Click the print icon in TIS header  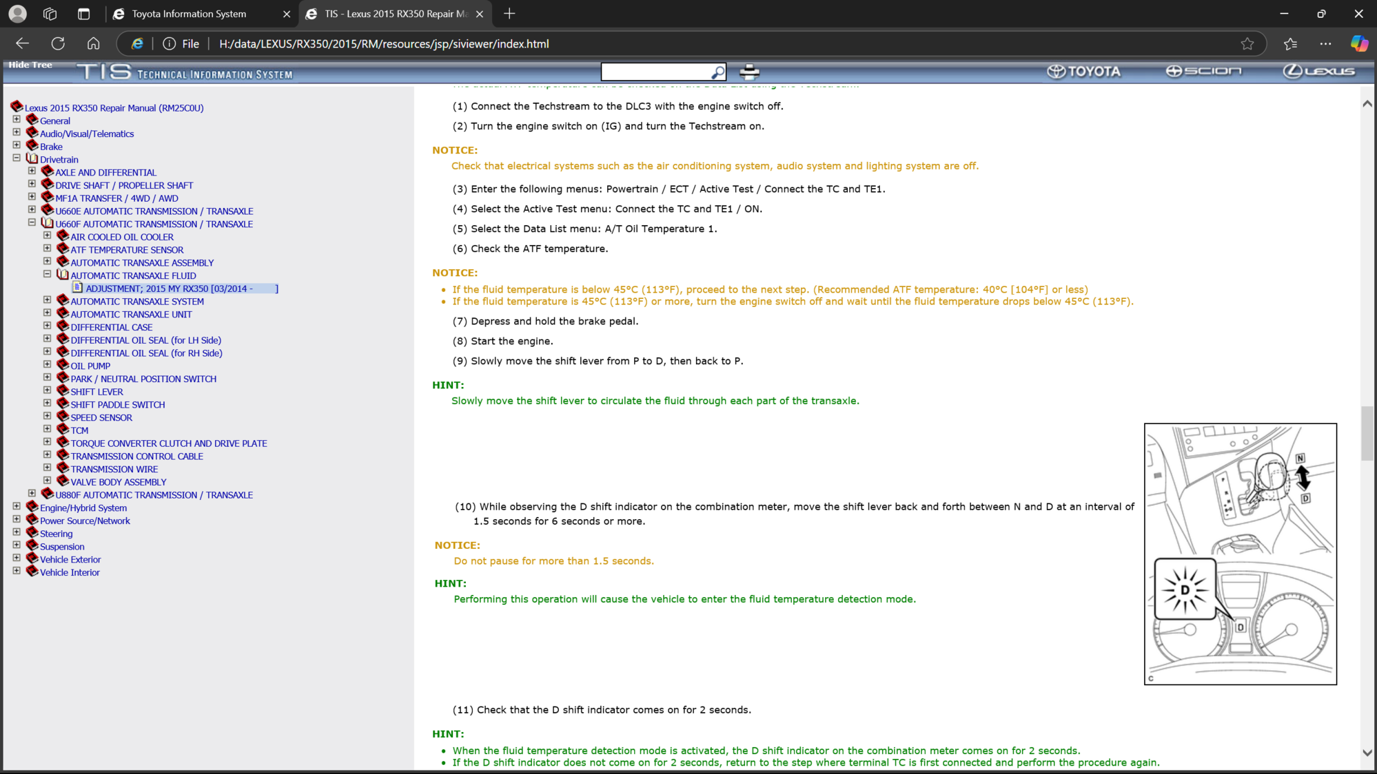point(749,72)
